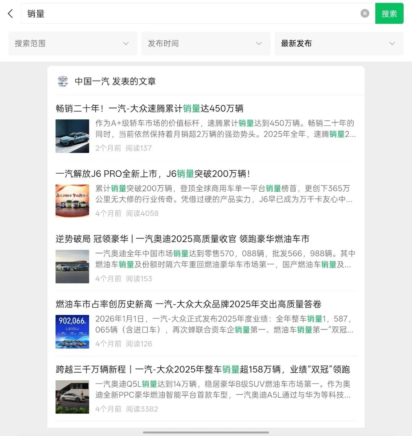Tap the bottom home indicator bar
This screenshot has width=412, height=436.
point(206,433)
